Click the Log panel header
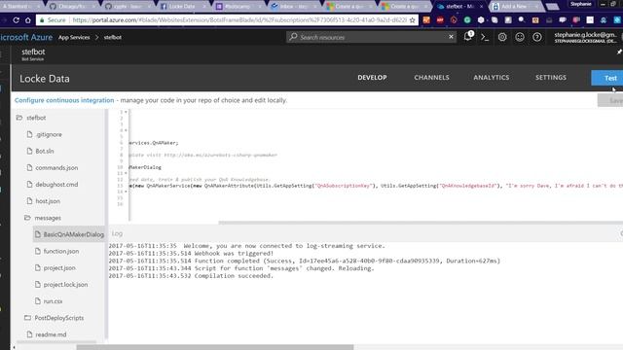Viewport: 623px width, 350px height. point(117,233)
